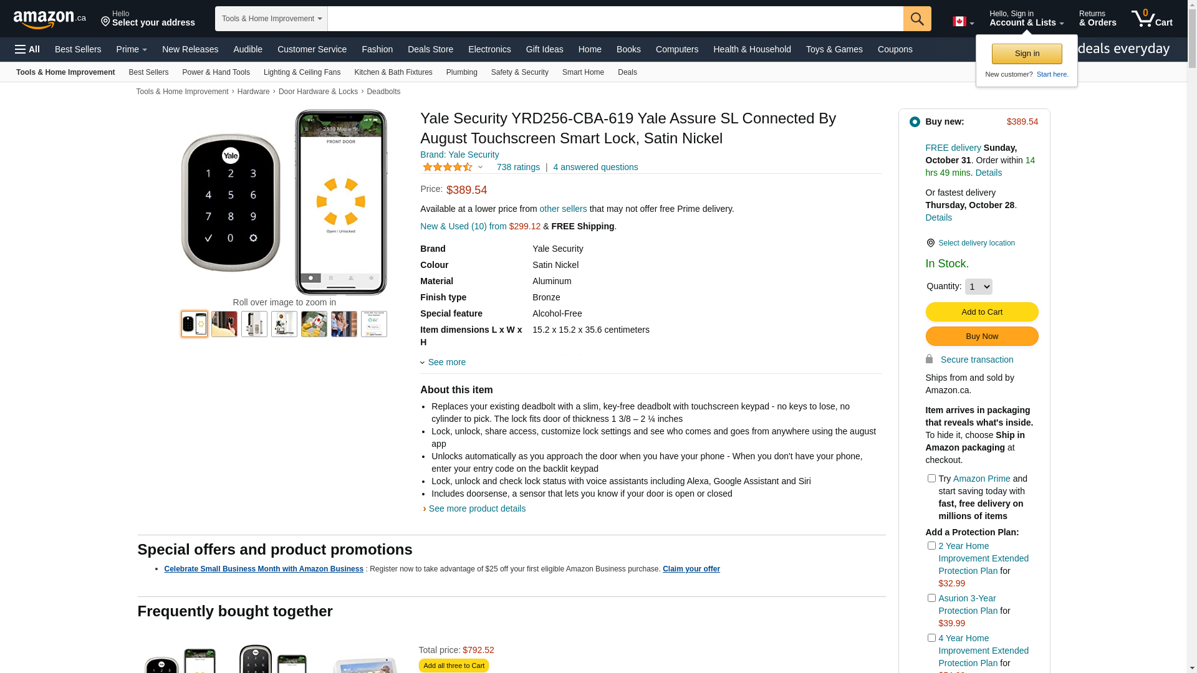Screen dimensions: 1197x673
Task: Click the search magnifier button
Action: (x=917, y=19)
